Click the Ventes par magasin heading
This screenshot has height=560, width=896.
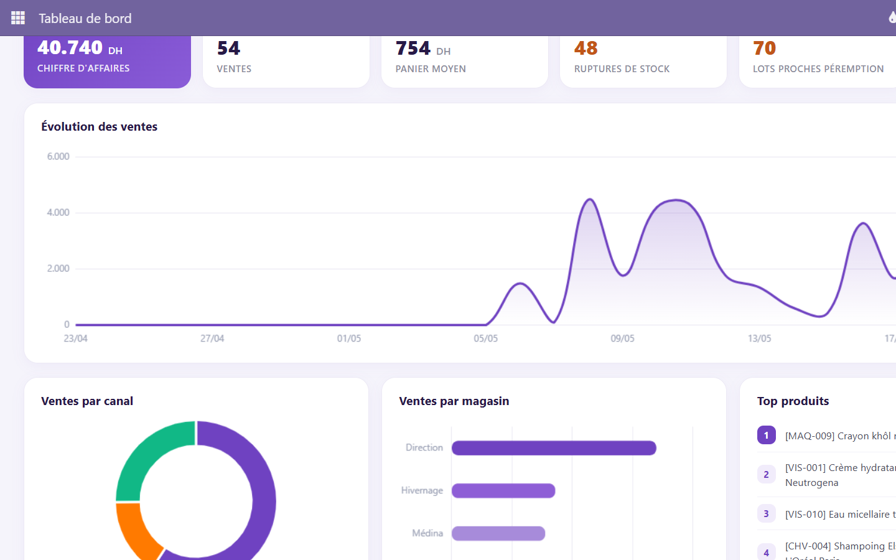(x=454, y=401)
